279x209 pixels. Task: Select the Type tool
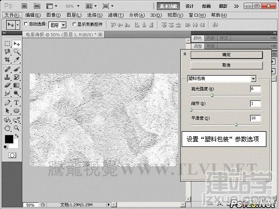click(16, 102)
